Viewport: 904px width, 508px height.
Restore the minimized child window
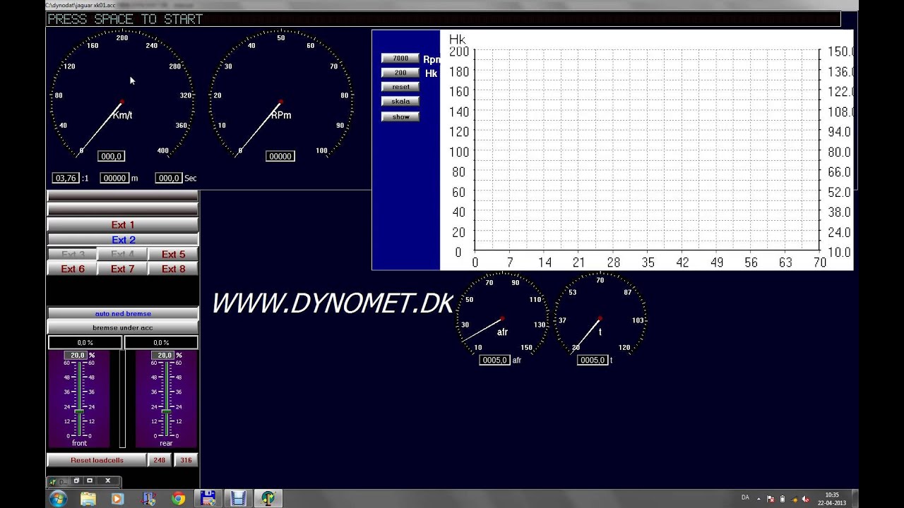coord(77,481)
